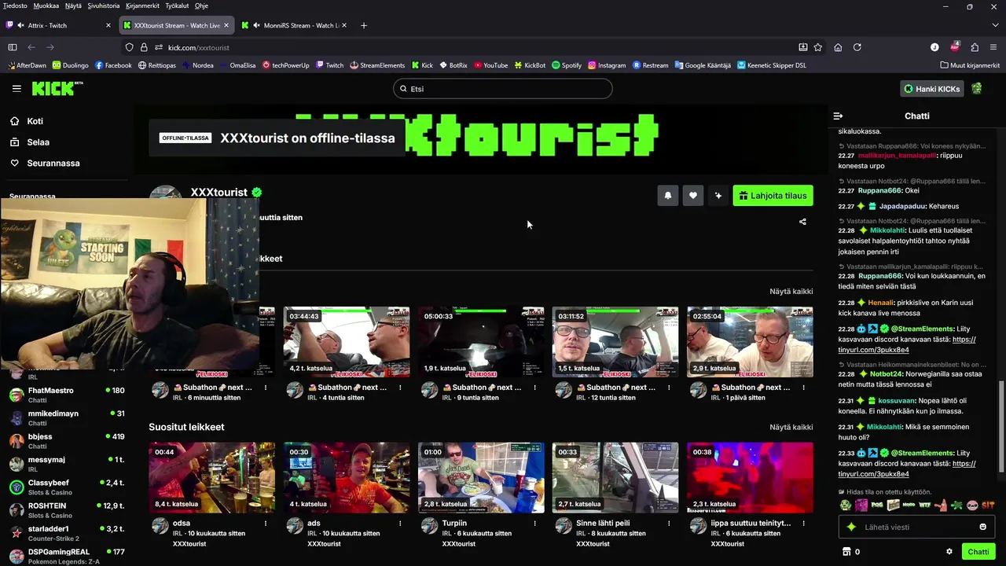
Task: Click the sparkle gift icon button
Action: tap(718, 196)
